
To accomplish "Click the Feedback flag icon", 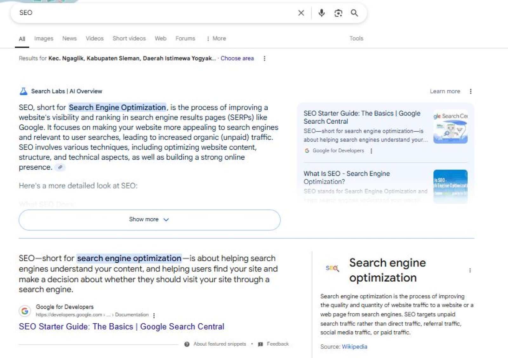I will click(x=261, y=344).
